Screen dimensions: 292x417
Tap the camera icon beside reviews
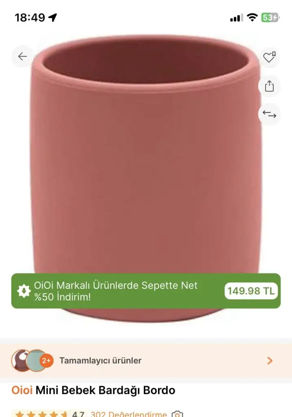coord(178,414)
